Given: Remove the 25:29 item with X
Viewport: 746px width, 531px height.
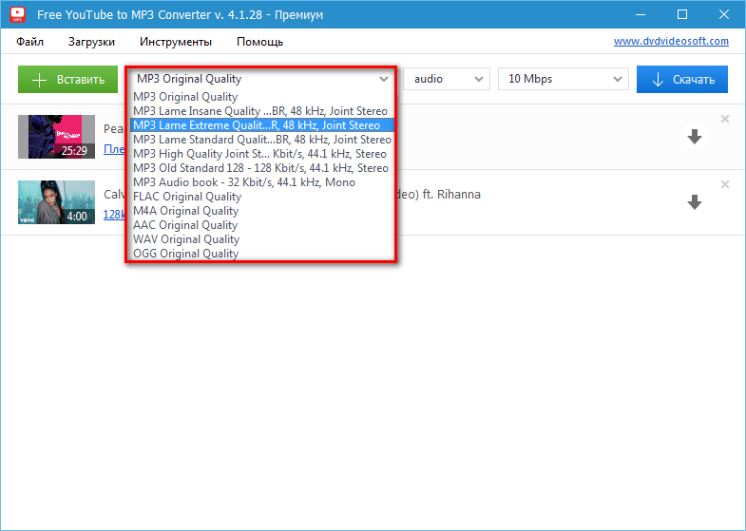Looking at the screenshot, I should (x=724, y=119).
